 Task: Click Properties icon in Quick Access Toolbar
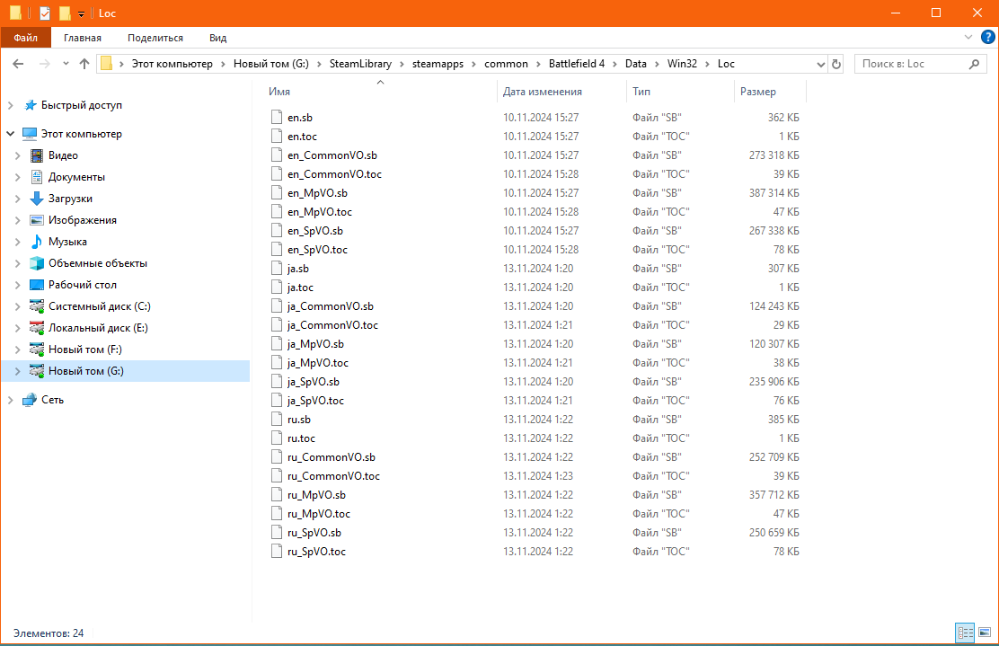point(45,13)
